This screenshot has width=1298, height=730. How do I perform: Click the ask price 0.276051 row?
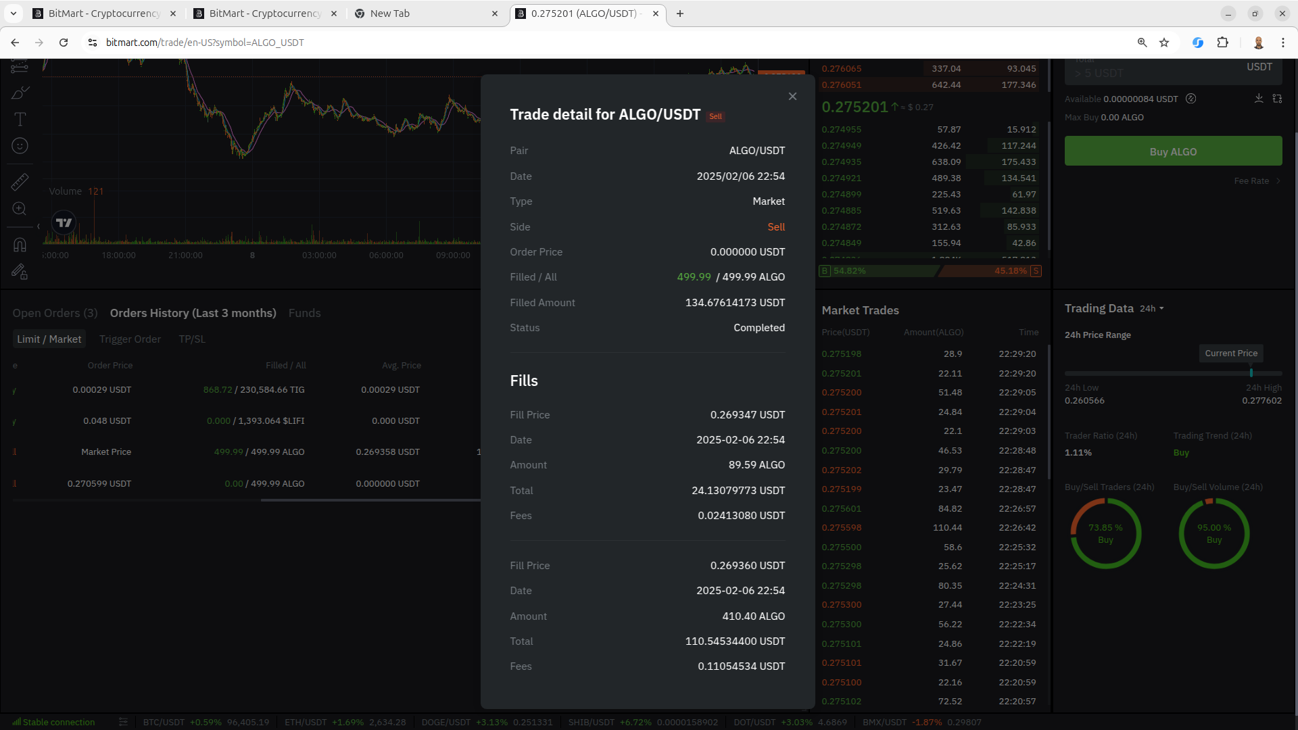(x=932, y=85)
